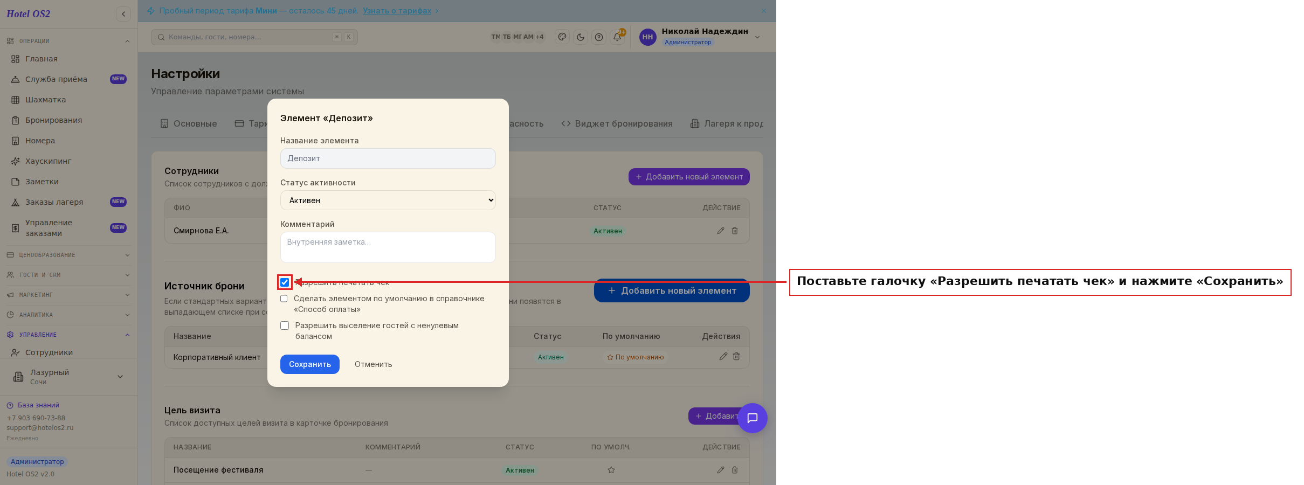This screenshot has height=485, width=1304.
Task: Delete Корпоративный клиент with trash icon
Action: point(736,356)
